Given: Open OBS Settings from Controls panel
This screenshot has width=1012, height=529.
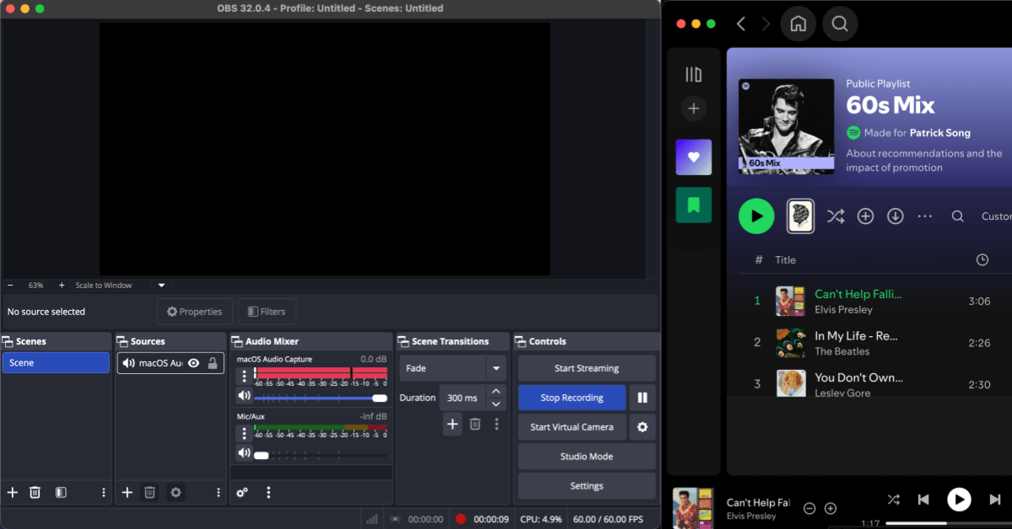Looking at the screenshot, I should 587,486.
